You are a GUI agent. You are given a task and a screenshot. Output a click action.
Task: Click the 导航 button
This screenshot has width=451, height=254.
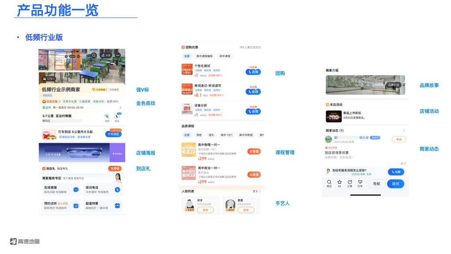click(377, 184)
